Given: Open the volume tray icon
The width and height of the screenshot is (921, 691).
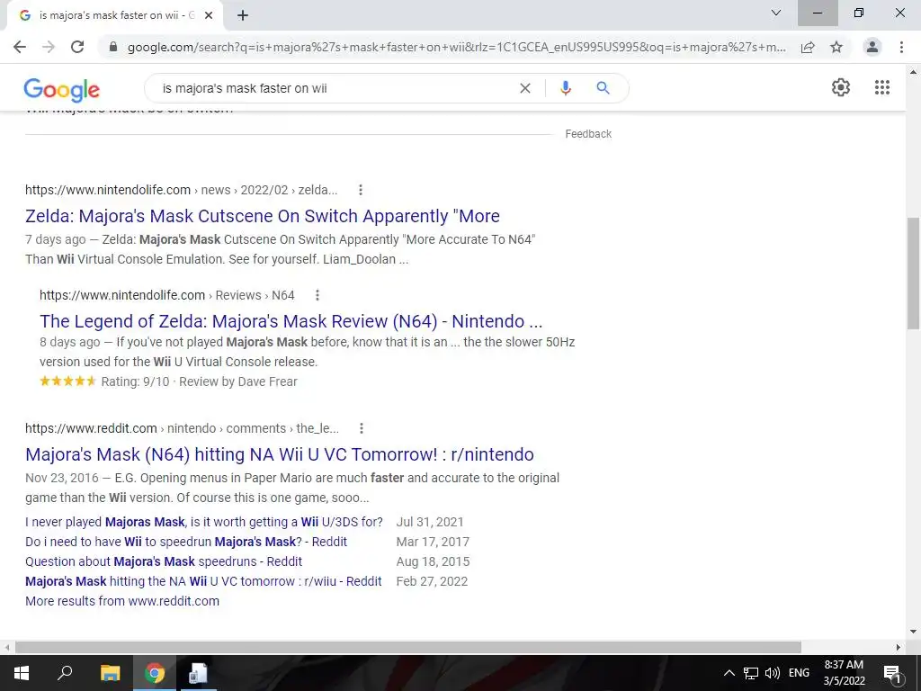Looking at the screenshot, I should click(x=773, y=673).
